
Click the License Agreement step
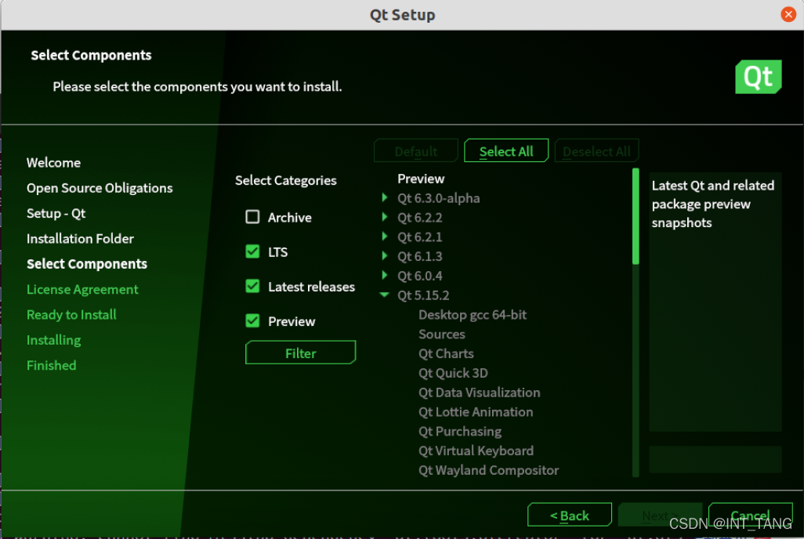(x=82, y=289)
